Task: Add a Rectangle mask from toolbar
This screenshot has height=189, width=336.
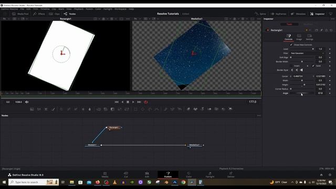Action: click(135, 109)
